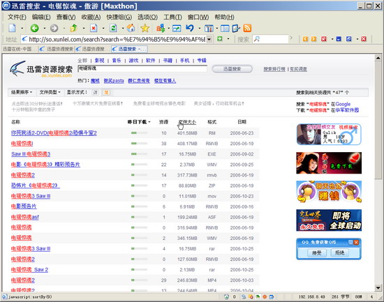This screenshot has height=302, width=384.
Task: Click the New blank page toolbar icon
Action: (x=12, y=28)
